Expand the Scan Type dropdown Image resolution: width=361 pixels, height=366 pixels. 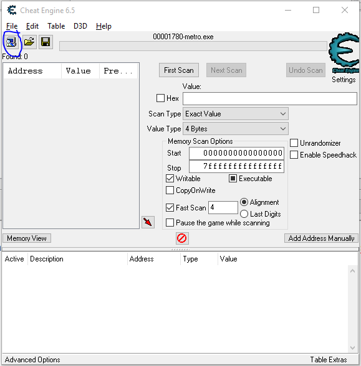pos(236,114)
